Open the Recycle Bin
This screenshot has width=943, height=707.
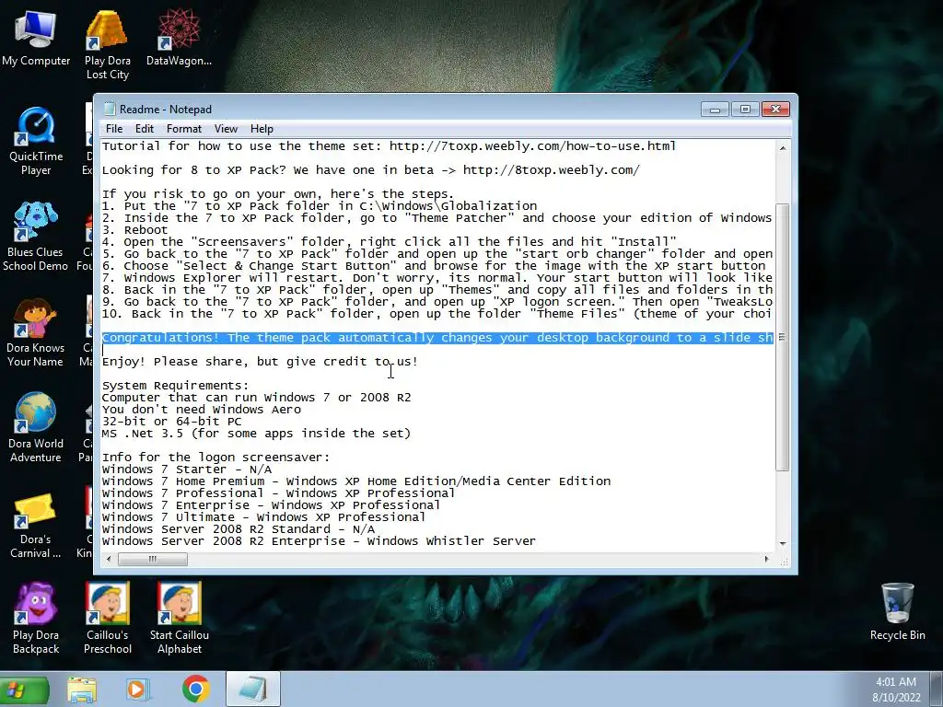click(x=897, y=612)
